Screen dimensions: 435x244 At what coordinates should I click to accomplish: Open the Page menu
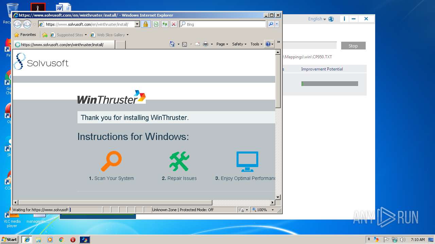[222, 44]
